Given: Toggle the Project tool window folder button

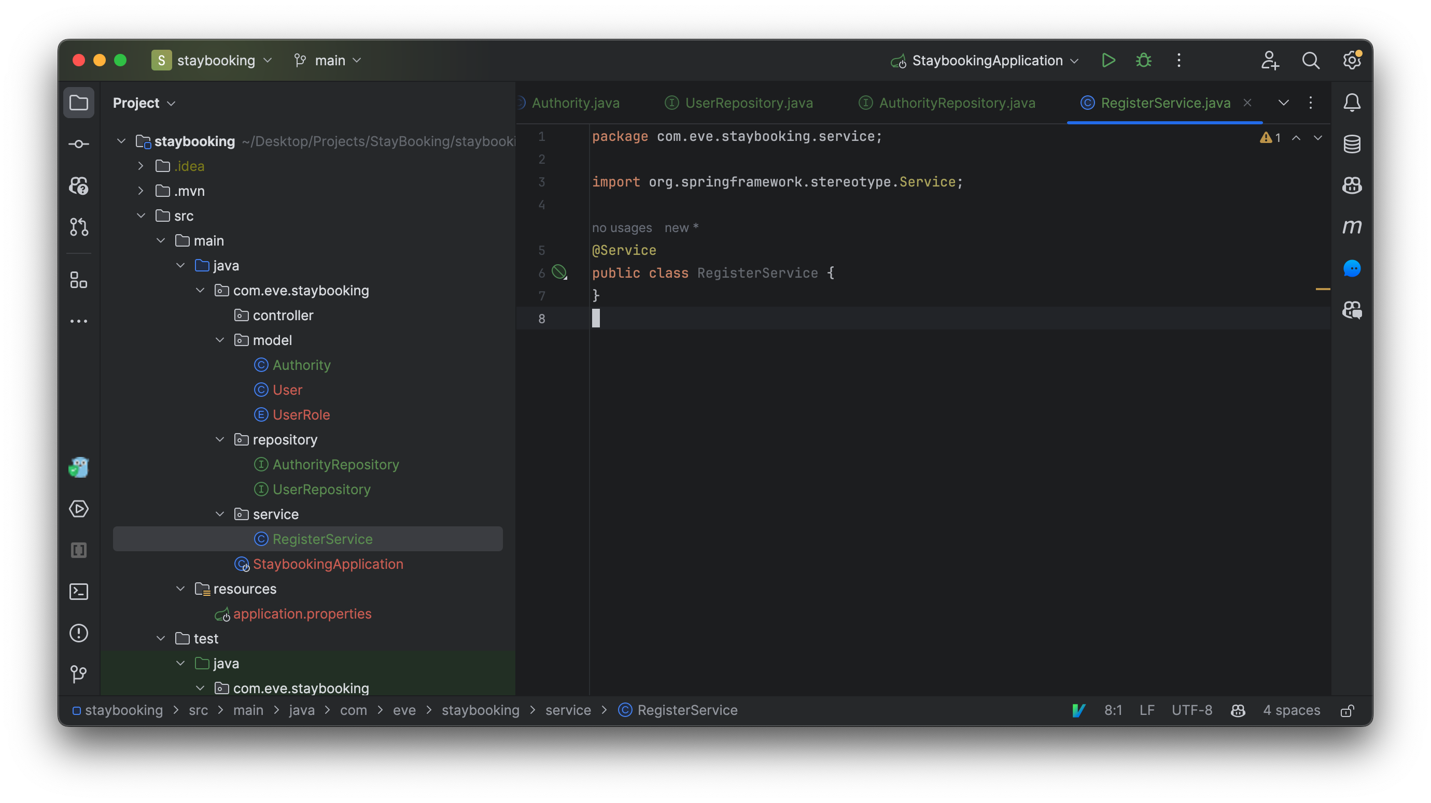Looking at the screenshot, I should point(78,103).
